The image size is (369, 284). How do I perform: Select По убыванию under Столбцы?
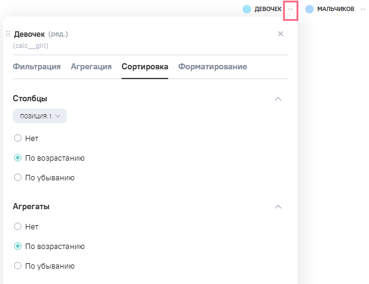pyautogui.click(x=18, y=178)
